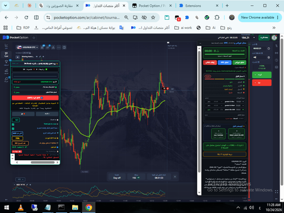Expand the USD/RUB OTC asset dropdown
Screen dimensions: 284x213
(x=28, y=47)
